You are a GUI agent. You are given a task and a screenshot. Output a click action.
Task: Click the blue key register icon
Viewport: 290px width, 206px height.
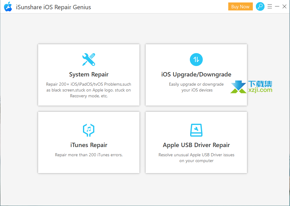[x=260, y=6]
